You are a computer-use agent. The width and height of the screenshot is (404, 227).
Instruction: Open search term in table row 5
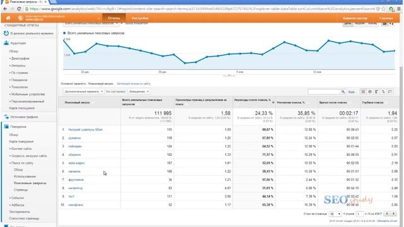pos(76,163)
